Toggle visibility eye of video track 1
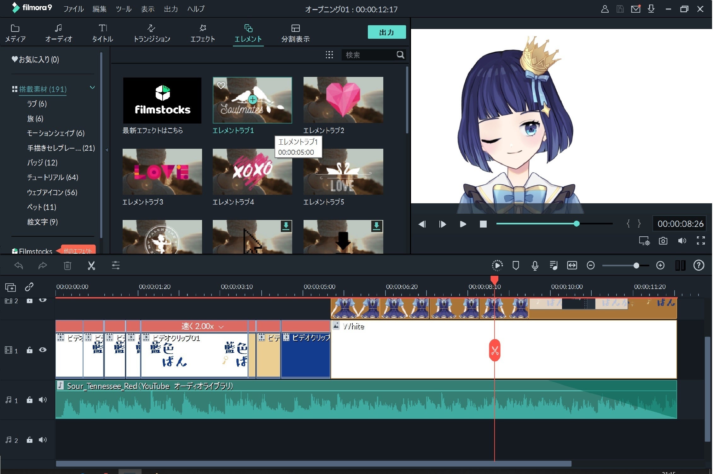This screenshot has height=474, width=713. click(43, 350)
